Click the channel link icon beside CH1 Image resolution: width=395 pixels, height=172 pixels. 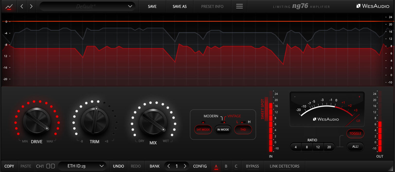click(50, 166)
